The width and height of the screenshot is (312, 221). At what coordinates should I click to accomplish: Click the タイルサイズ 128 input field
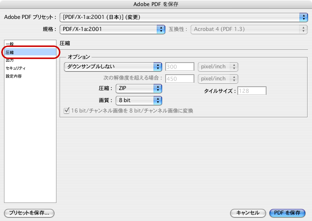[252, 91]
